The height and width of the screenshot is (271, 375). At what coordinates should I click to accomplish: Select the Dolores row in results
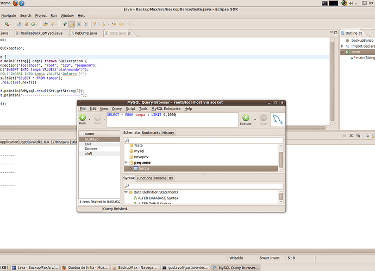coord(99,149)
